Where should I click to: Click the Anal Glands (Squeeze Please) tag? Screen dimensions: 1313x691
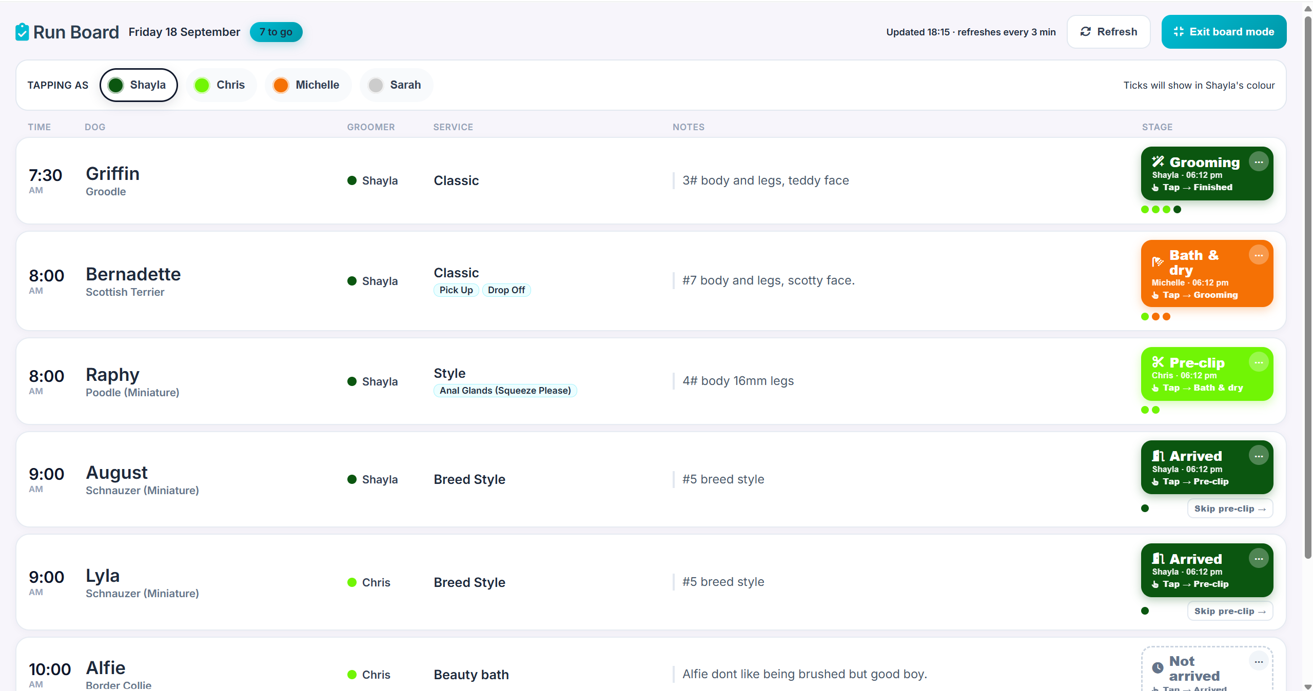point(505,391)
